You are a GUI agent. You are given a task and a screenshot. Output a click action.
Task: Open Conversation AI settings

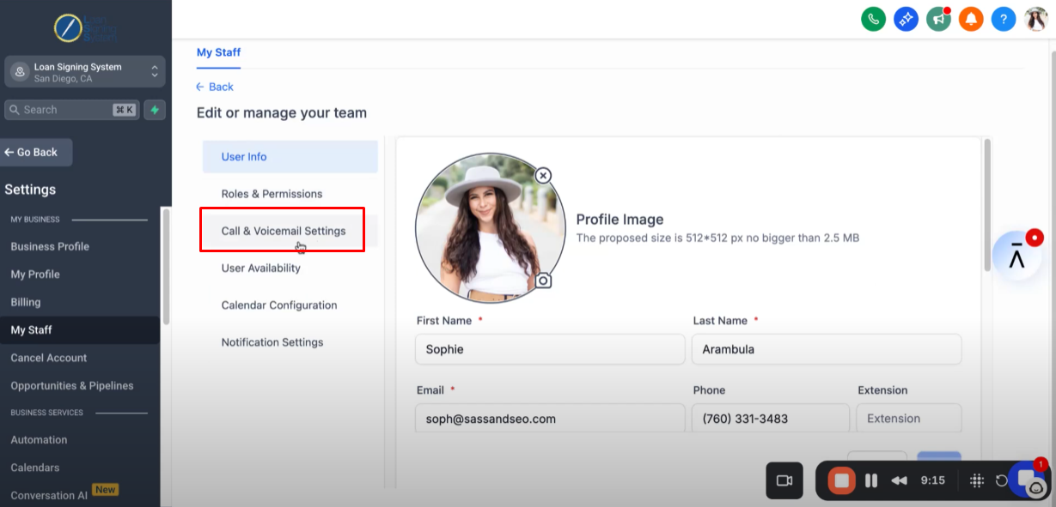pyautogui.click(x=49, y=496)
